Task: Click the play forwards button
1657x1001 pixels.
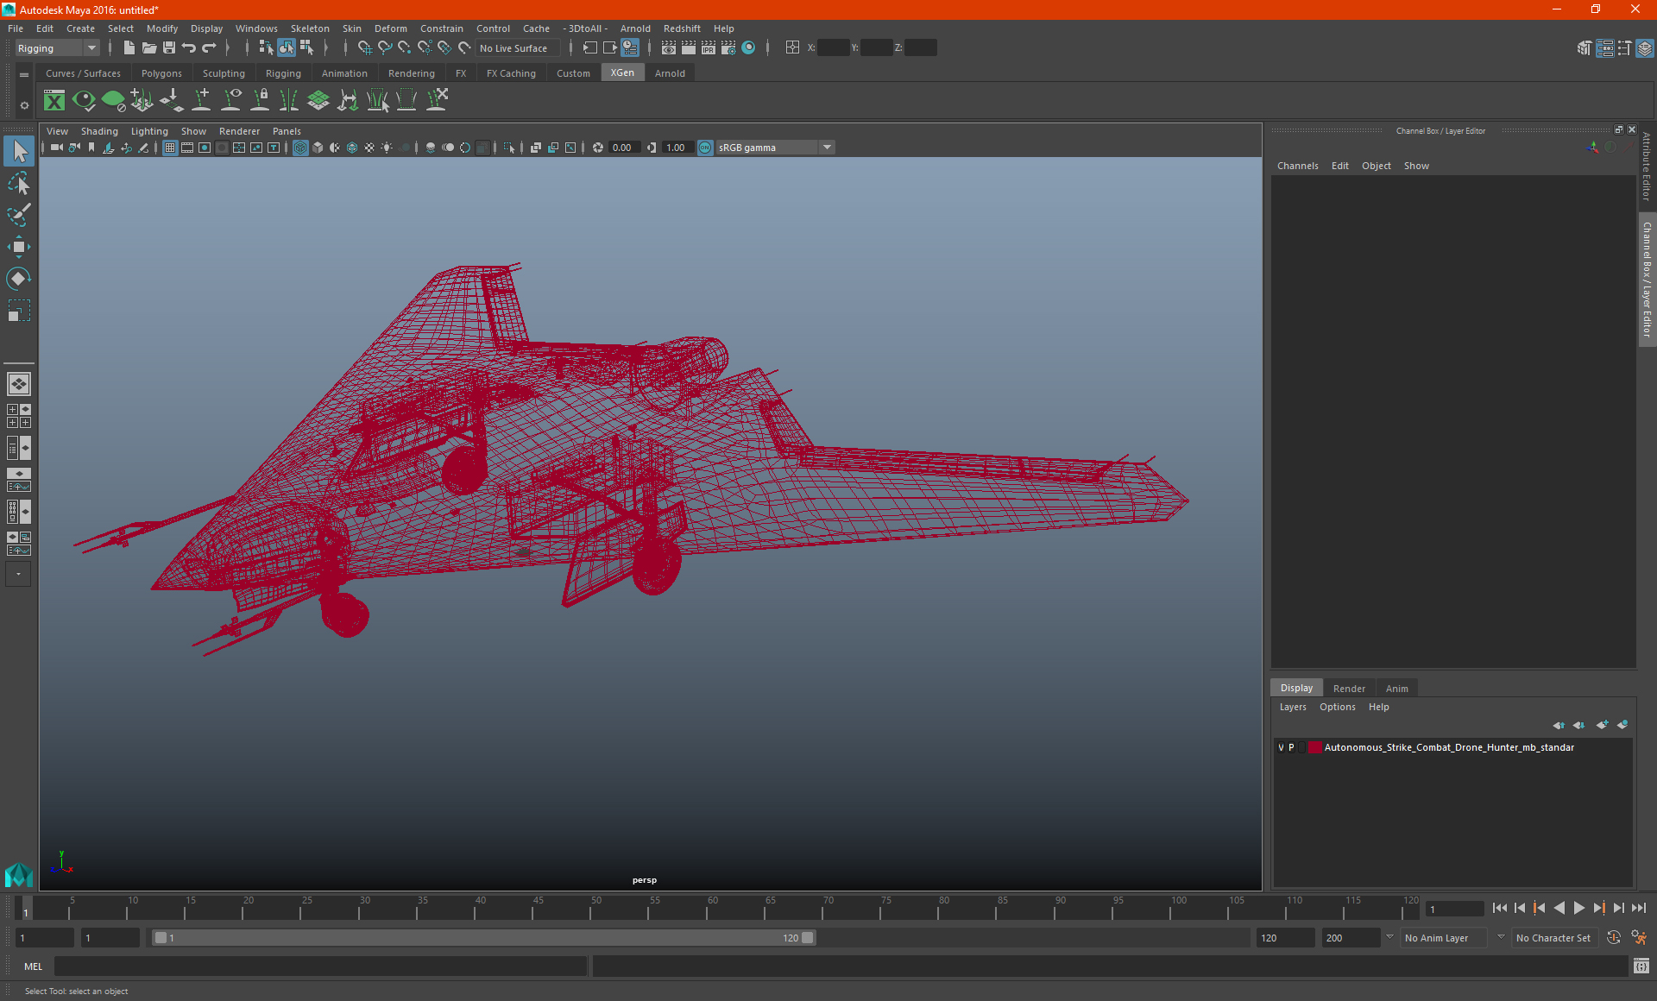Action: click(1579, 908)
